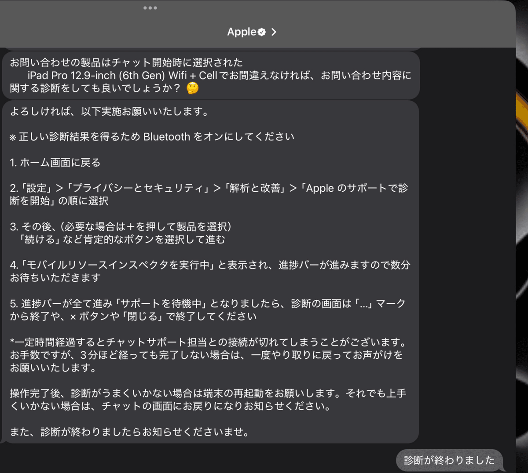This screenshot has width=528, height=473.
Task: Tap line "また、診断が終わりましたらお知らせくださいませ。"
Action: click(130, 432)
